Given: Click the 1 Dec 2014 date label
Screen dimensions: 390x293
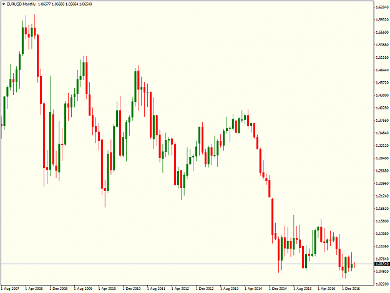Looking at the screenshot, I should click(278, 289).
